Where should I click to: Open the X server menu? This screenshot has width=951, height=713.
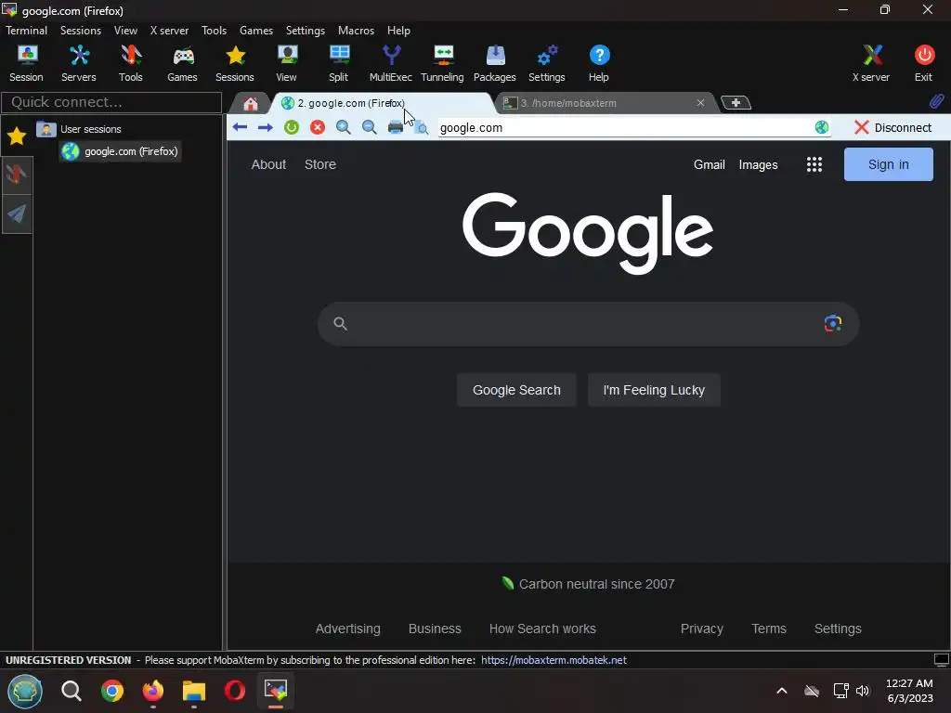pos(169,31)
